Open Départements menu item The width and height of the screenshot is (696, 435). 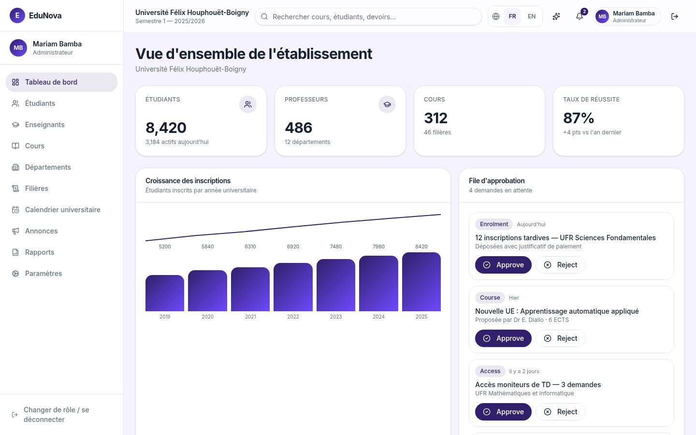pos(61,167)
